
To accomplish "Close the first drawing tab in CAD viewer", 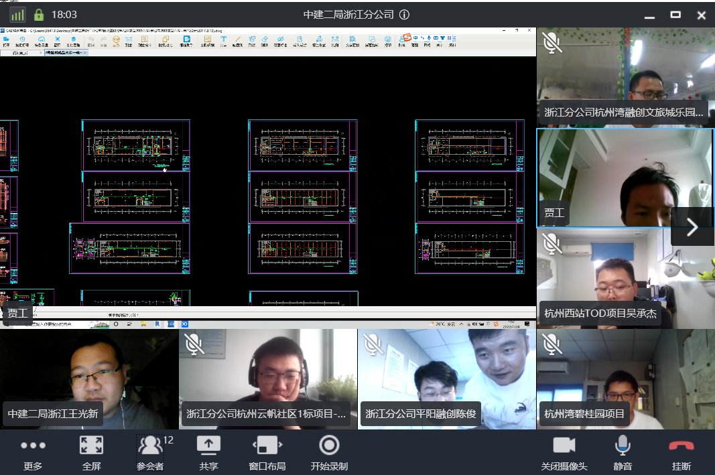I will point(41,53).
